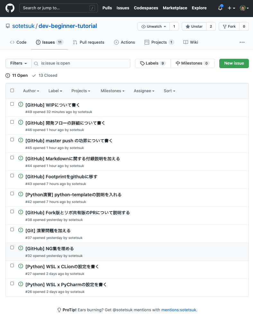Click the open-issue icon for issue #43

(21, 176)
